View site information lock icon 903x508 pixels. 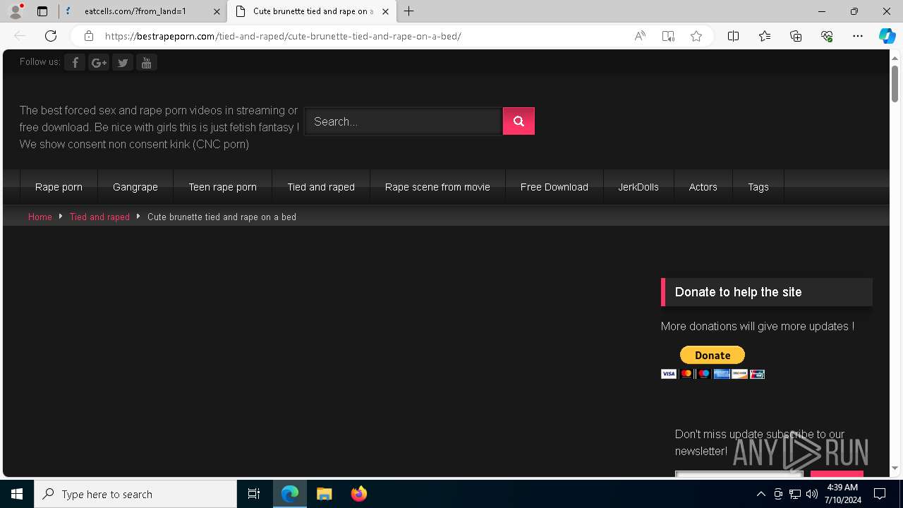click(88, 36)
